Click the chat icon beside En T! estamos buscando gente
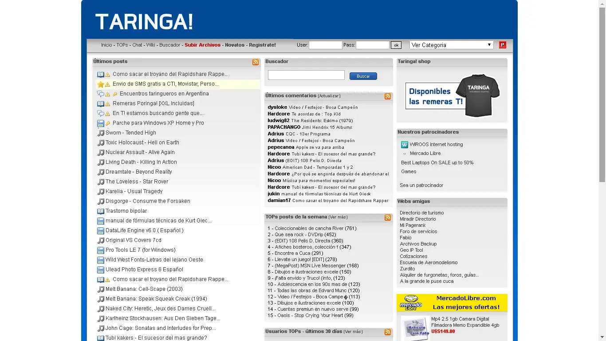 [x=101, y=114]
